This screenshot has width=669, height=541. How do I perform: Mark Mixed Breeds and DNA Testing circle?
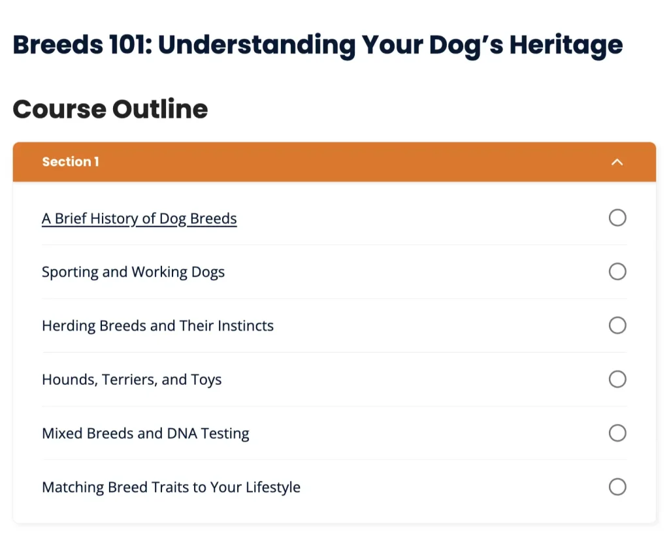click(617, 433)
